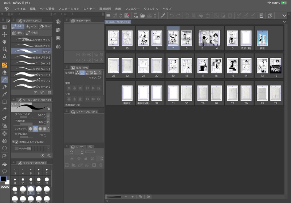291x203 pixels.
Task: Enable the ベクター吸着 checkbox
Action: pos(16,148)
